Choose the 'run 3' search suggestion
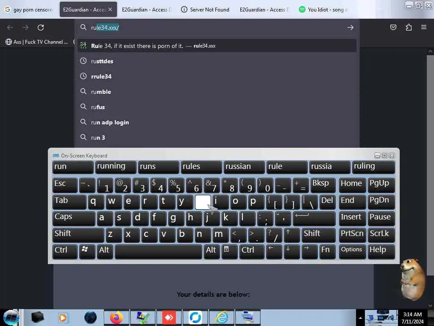 (x=217, y=138)
